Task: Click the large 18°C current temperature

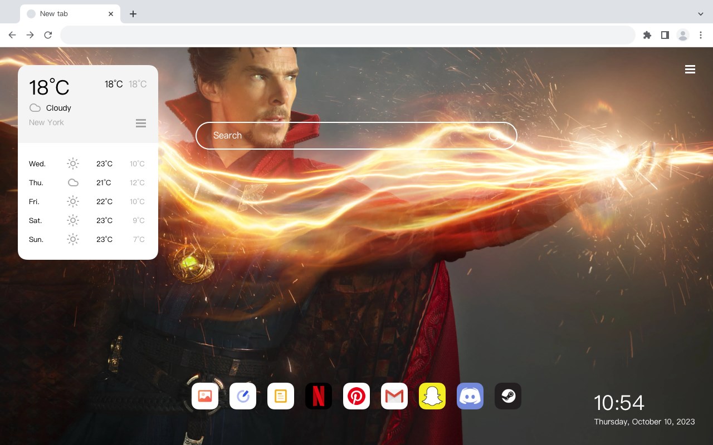Action: click(x=49, y=87)
